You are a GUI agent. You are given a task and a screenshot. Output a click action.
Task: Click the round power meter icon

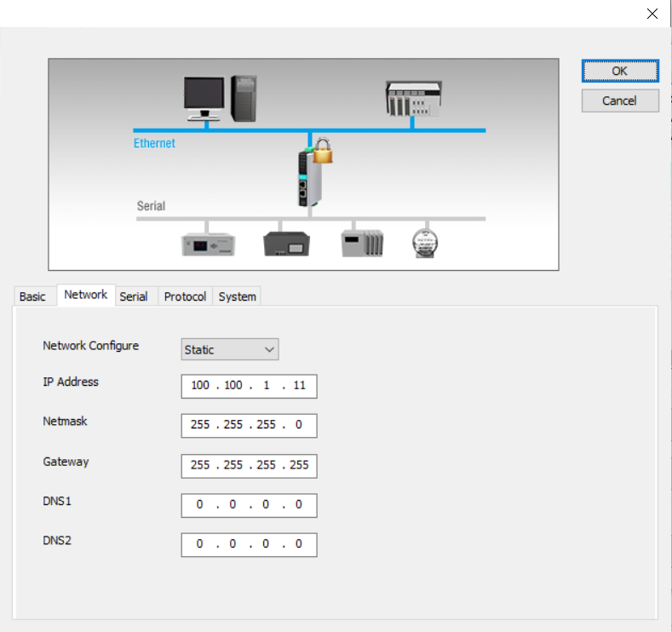tap(425, 244)
